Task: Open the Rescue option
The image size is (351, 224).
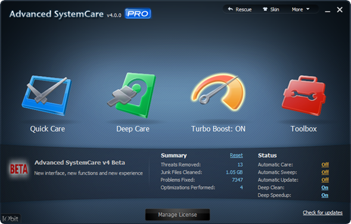Action: pos(240,10)
